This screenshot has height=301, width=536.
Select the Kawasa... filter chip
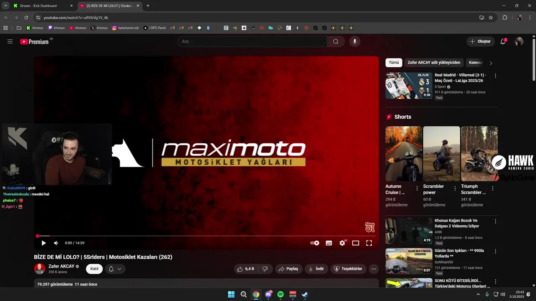(x=475, y=63)
